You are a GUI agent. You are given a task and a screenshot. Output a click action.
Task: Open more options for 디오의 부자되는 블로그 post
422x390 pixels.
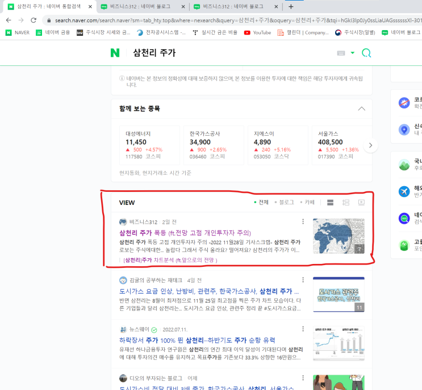click(x=303, y=378)
